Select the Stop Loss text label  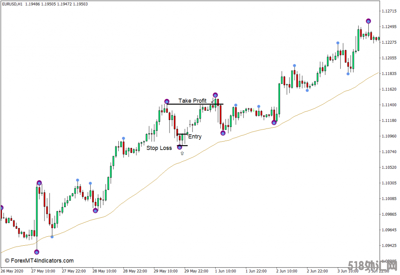159,148
